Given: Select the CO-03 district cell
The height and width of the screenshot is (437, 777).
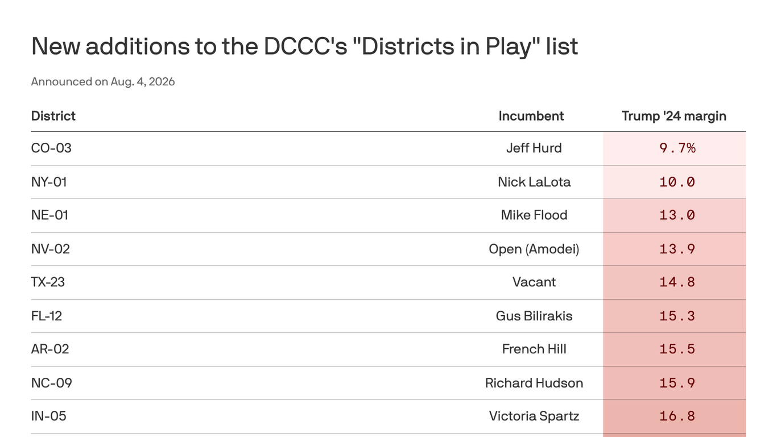Looking at the screenshot, I should point(51,148).
